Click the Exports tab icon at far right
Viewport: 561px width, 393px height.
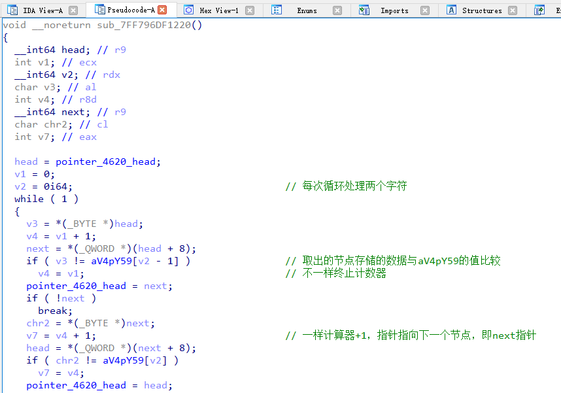(539, 10)
